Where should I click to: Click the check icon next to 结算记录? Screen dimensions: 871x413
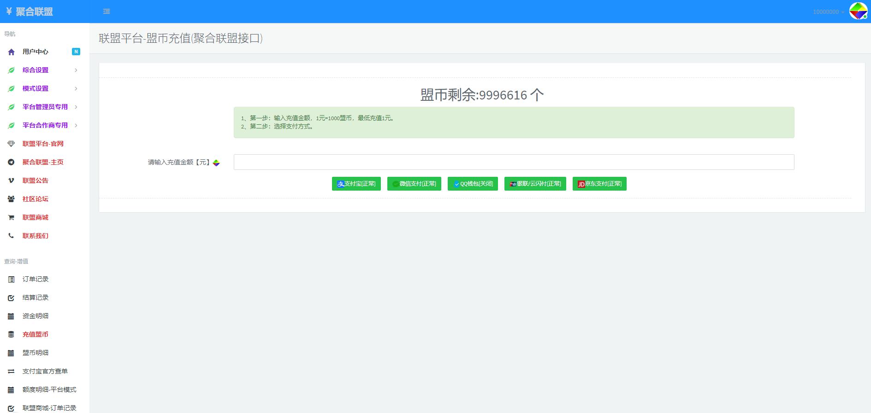click(12, 298)
